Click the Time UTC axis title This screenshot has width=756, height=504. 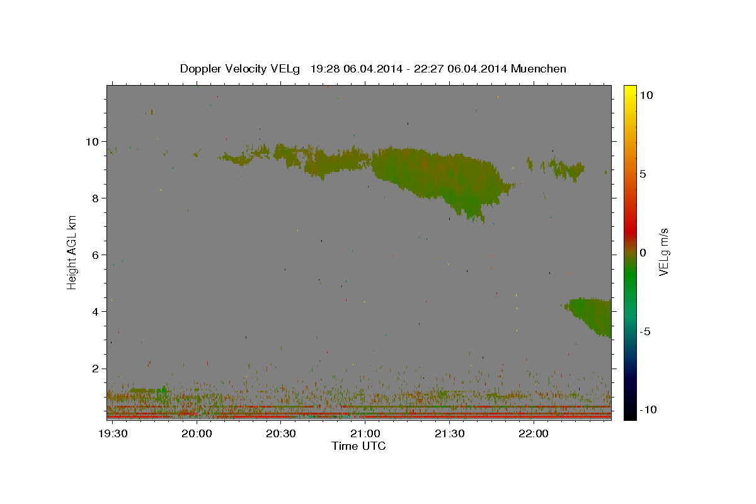click(x=358, y=446)
